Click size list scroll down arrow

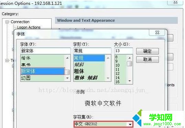pyautogui.click(x=130, y=81)
